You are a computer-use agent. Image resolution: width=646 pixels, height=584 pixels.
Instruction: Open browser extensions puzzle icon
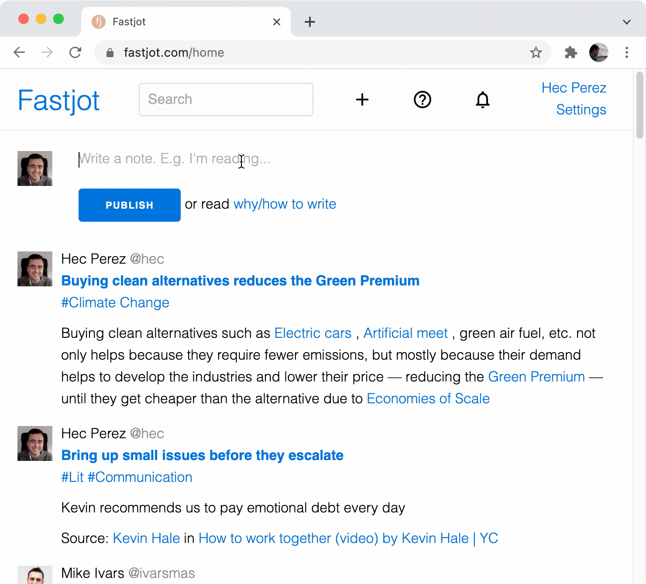pyautogui.click(x=570, y=52)
